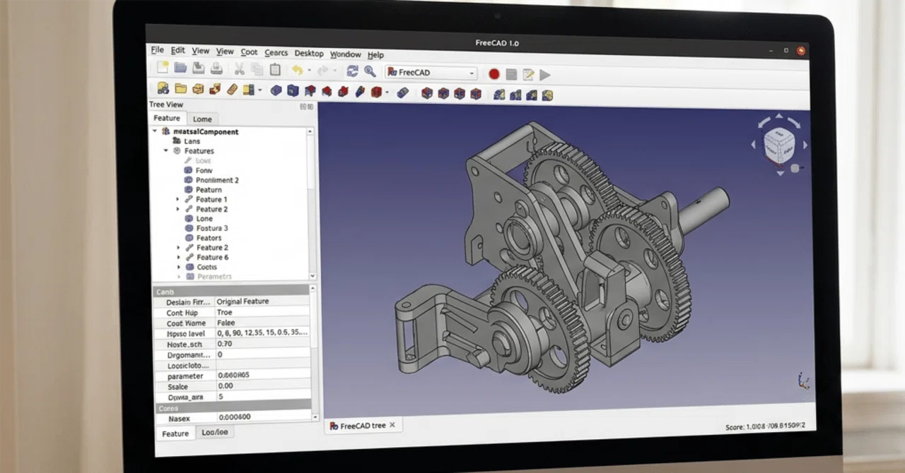Switch to the Lome tab in Tree View
Image resolution: width=905 pixels, height=473 pixels.
[202, 119]
